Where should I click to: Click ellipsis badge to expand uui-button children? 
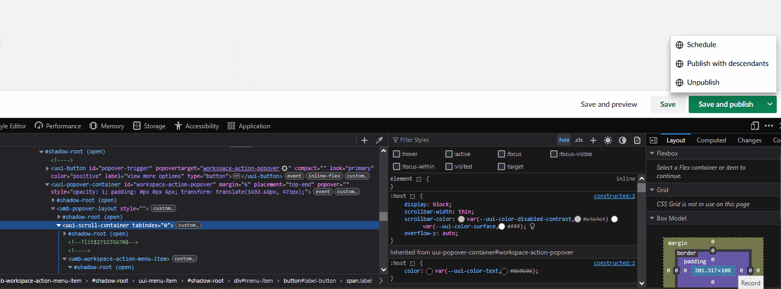coord(236,176)
